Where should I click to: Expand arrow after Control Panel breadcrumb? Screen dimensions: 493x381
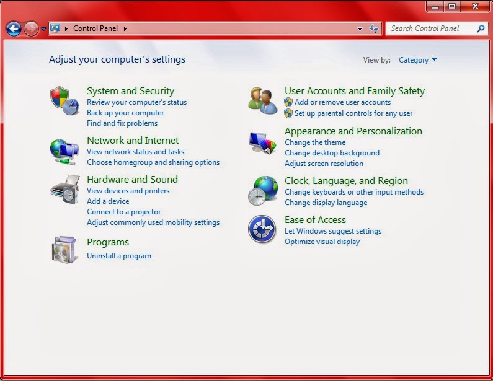coord(125,28)
